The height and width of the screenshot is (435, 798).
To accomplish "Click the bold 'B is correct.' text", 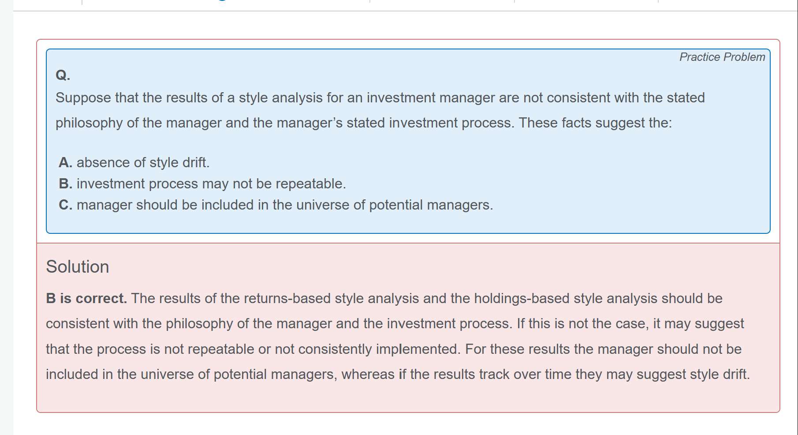I will click(x=86, y=298).
